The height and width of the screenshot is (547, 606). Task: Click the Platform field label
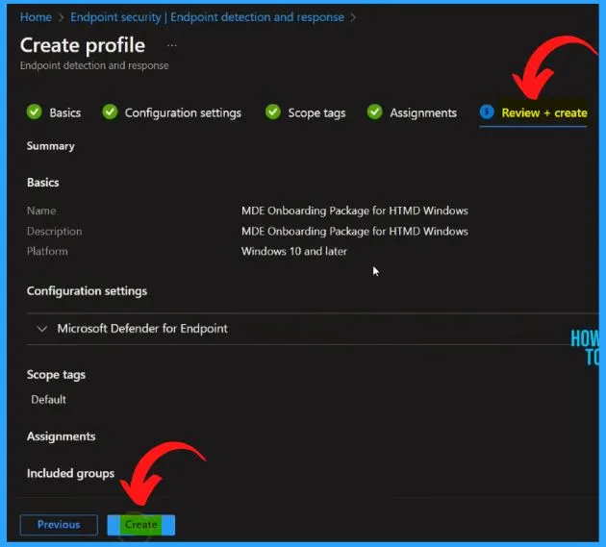tap(47, 252)
